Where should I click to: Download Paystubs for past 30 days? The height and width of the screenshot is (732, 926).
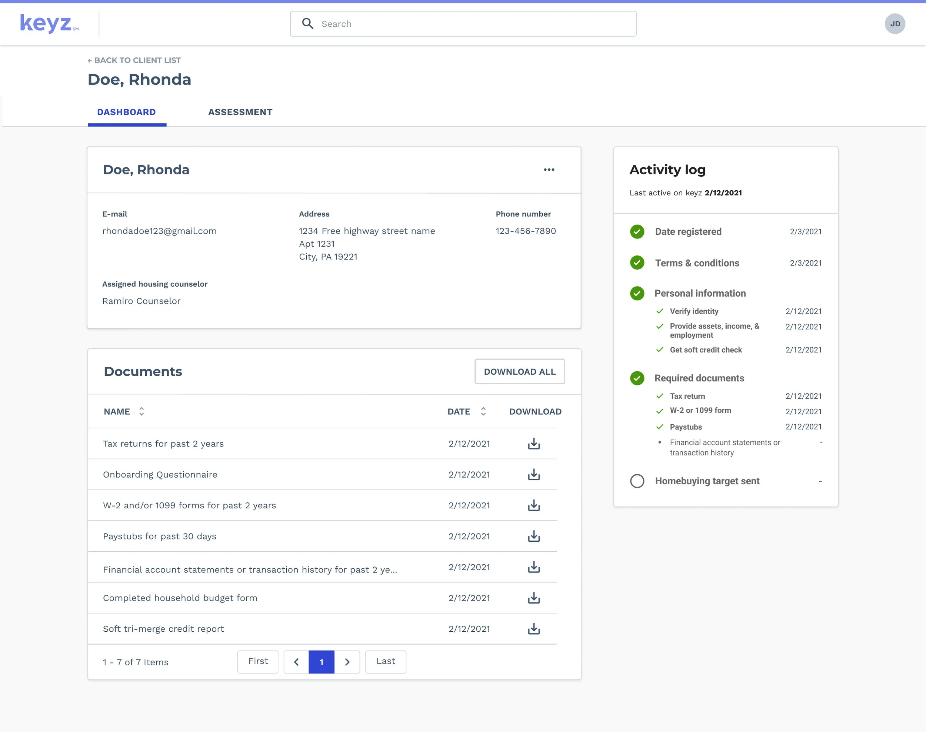534,536
